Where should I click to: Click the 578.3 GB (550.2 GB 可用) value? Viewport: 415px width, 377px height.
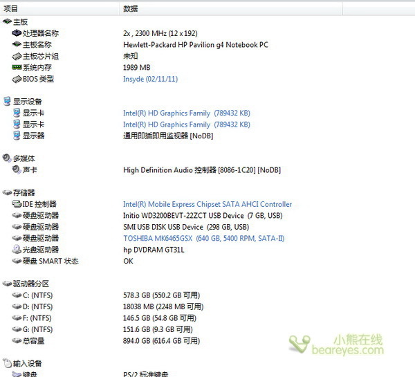tap(161, 295)
